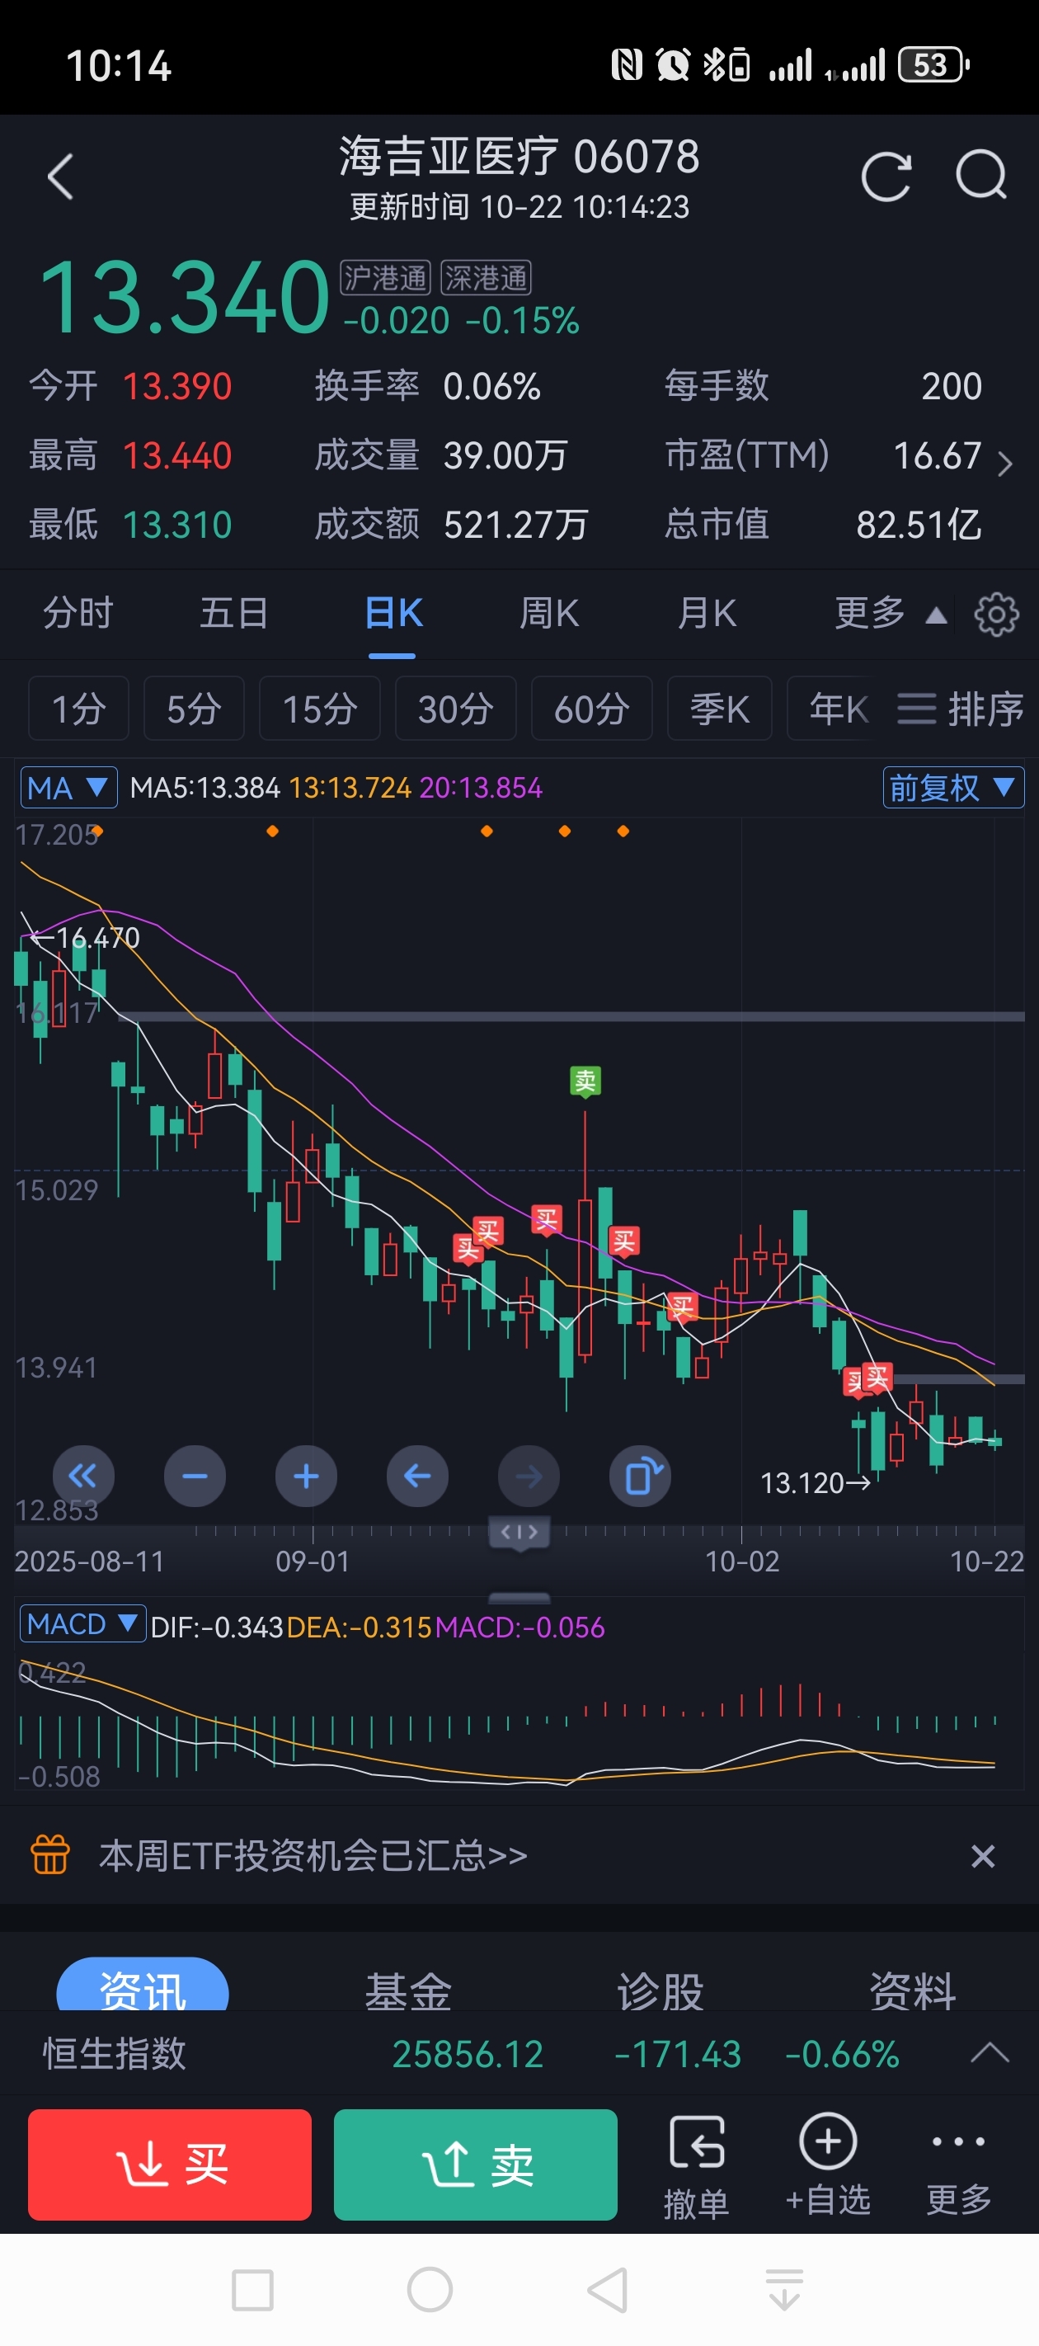Open the MA indicator dropdown
The image size is (1039, 2346).
(x=69, y=788)
